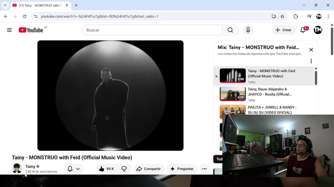
Task: Install app icon in the address bar
Action: tap(274, 16)
